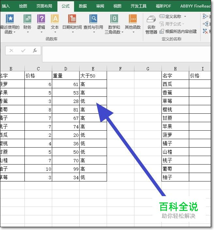Screen dimensions: 214x230
Task: Click the 大于50 header cell
Action: tap(93, 76)
